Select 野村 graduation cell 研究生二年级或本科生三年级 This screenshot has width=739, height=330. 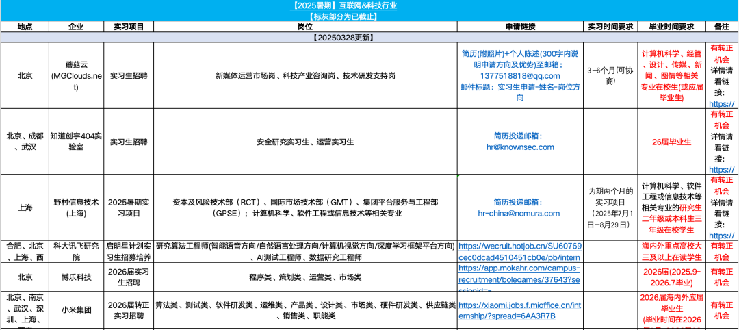coord(672,207)
